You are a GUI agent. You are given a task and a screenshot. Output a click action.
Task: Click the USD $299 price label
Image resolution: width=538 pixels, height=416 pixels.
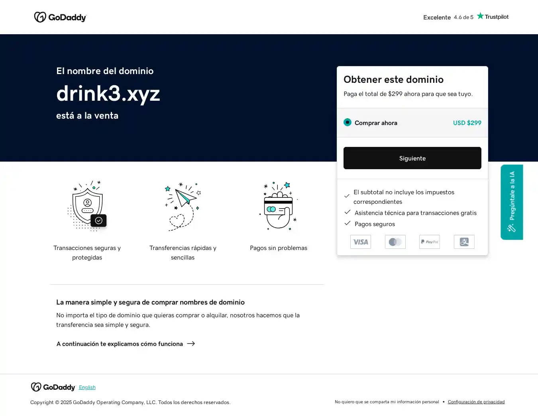click(467, 123)
